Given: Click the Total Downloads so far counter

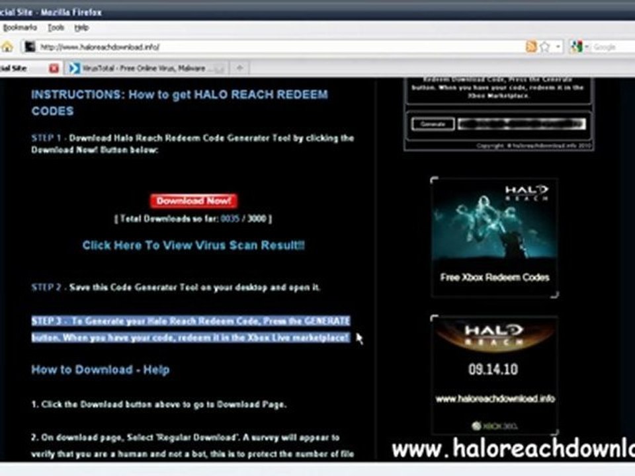Looking at the screenshot, I should click(x=193, y=219).
